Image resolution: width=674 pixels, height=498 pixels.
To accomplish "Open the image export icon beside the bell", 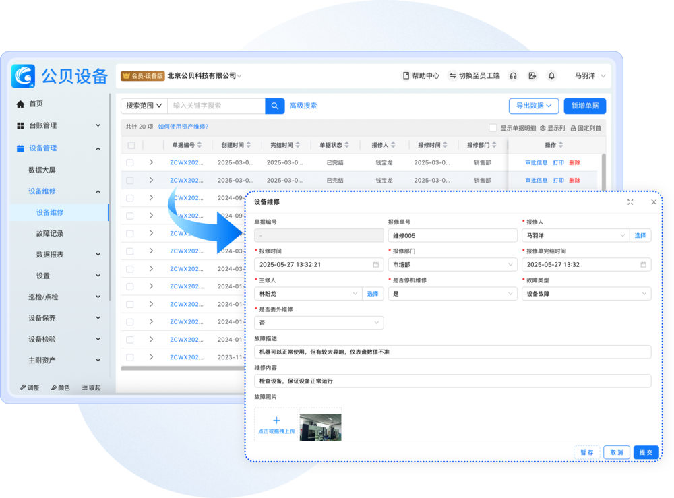I will 532,76.
